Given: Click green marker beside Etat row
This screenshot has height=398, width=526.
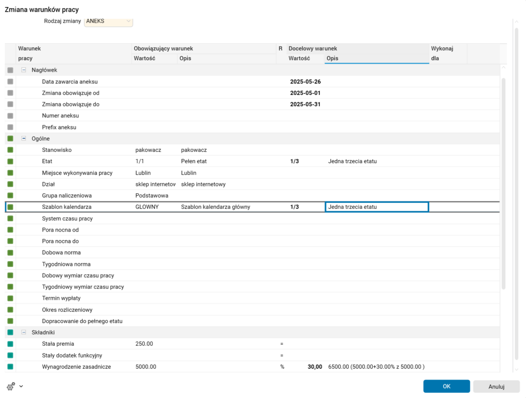Looking at the screenshot, I should [x=10, y=161].
